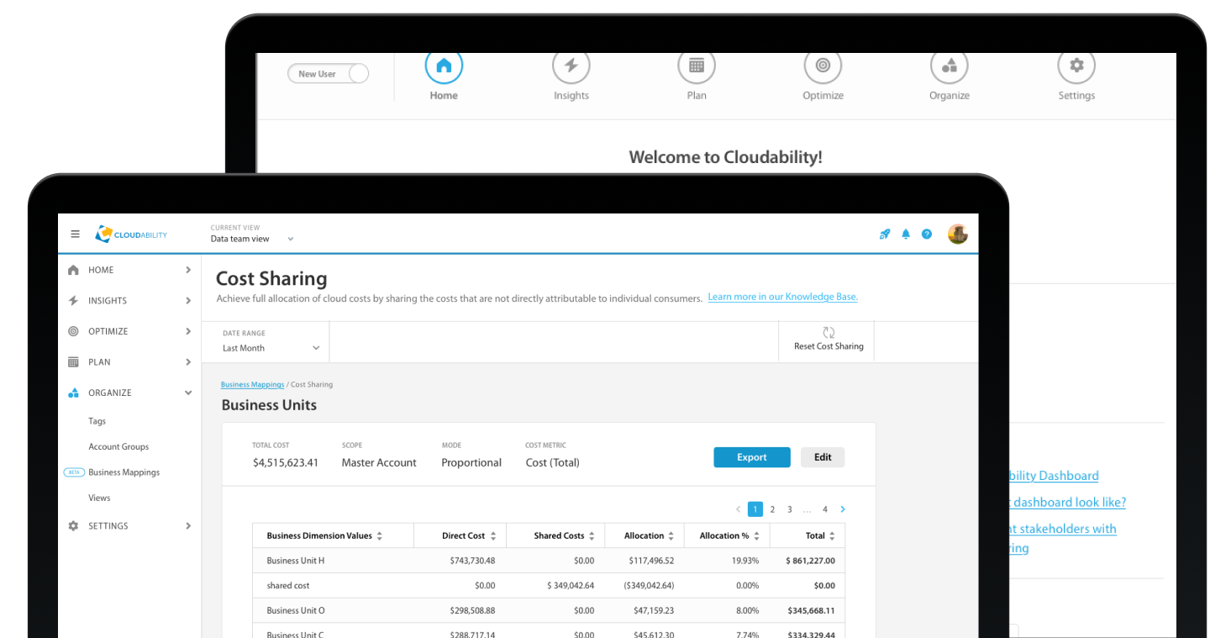Screen dimensions: 1210x638
Task: Click the Export button
Action: (x=752, y=457)
